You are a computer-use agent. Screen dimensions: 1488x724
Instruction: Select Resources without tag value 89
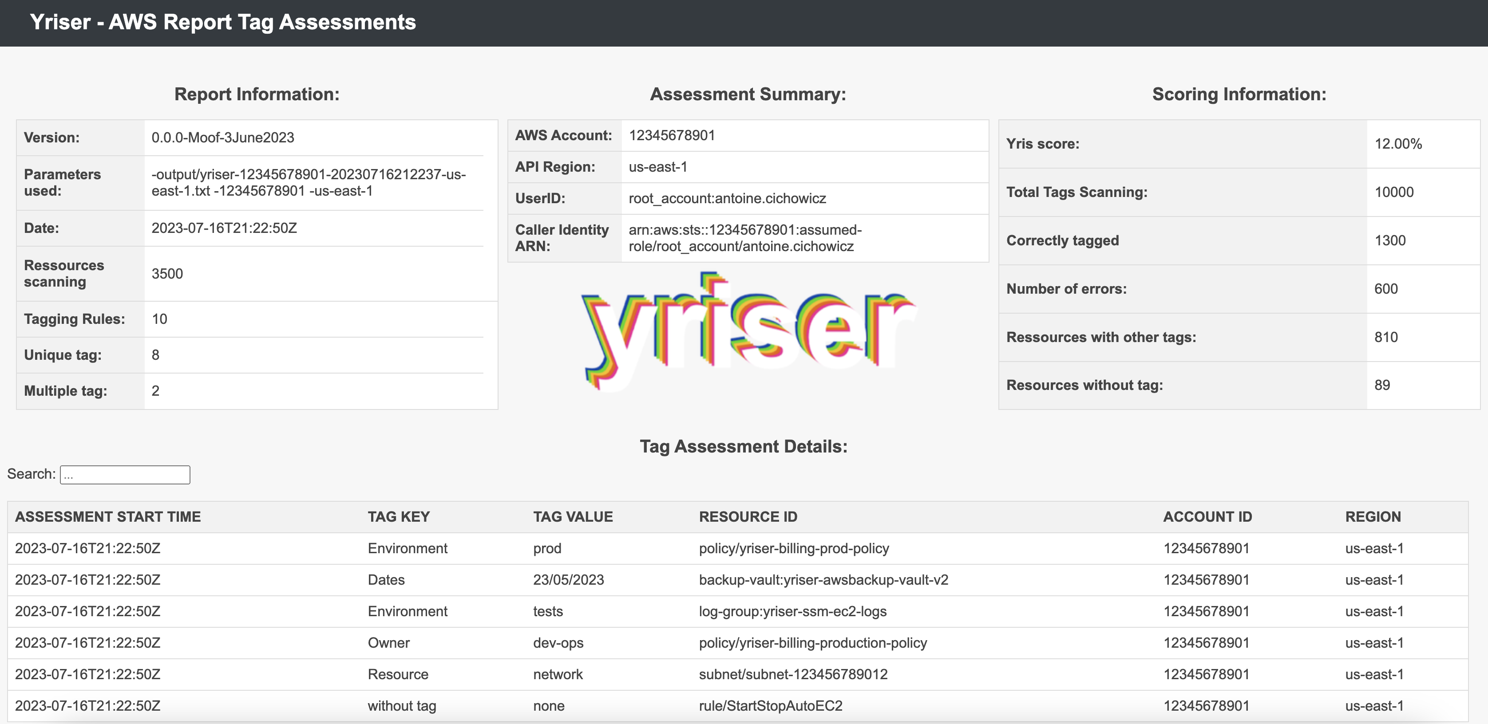(x=1382, y=385)
